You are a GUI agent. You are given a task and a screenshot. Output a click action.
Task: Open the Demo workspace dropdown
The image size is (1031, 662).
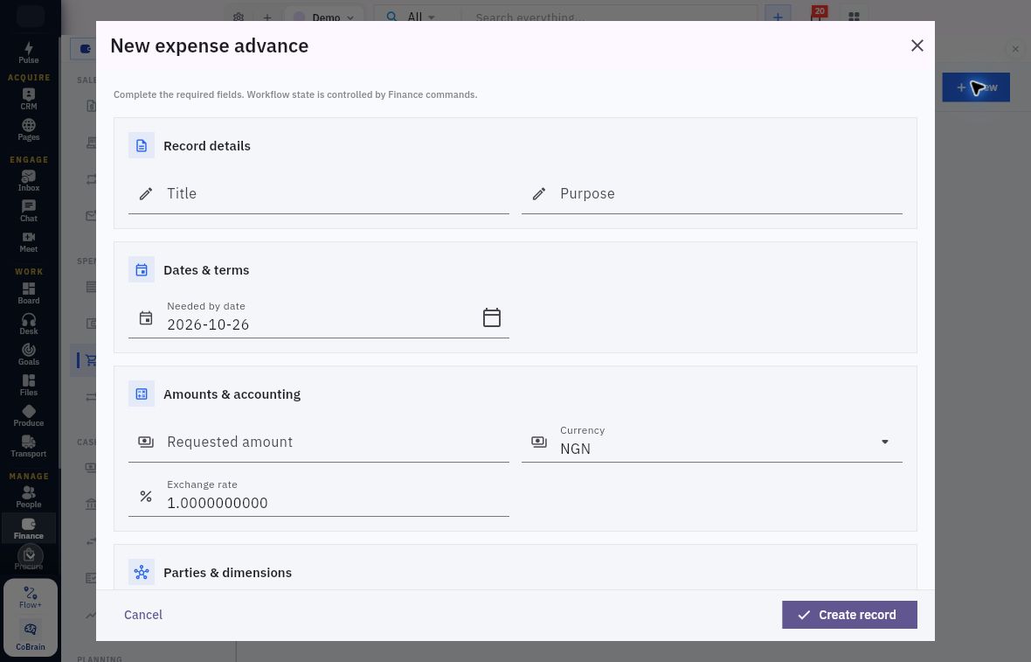[323, 17]
